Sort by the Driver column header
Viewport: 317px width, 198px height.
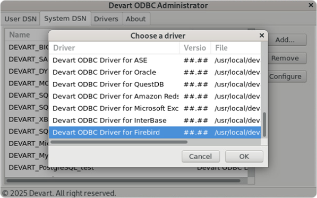(114, 48)
